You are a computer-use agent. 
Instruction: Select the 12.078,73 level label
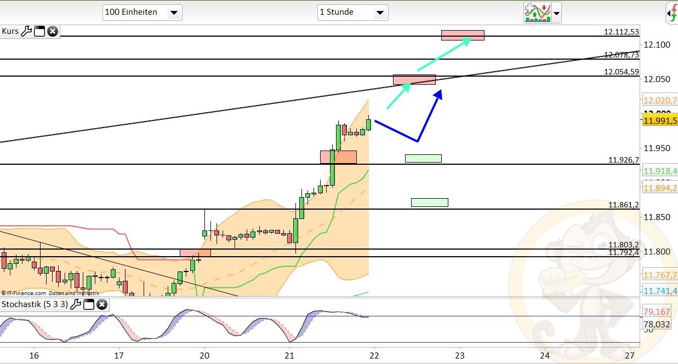(622, 55)
